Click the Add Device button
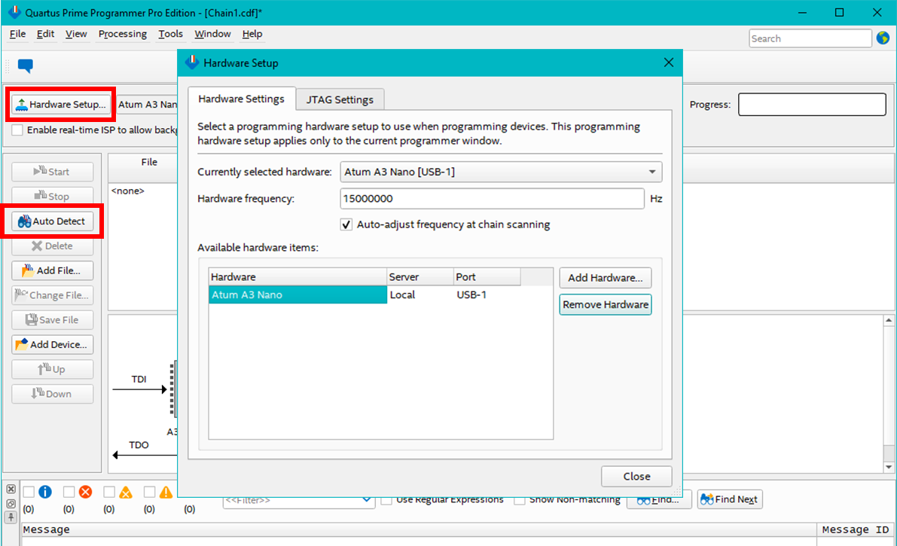 coord(53,345)
